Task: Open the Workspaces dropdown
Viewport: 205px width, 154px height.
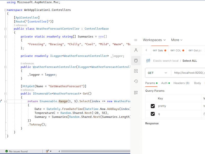Action: tap(154, 40)
